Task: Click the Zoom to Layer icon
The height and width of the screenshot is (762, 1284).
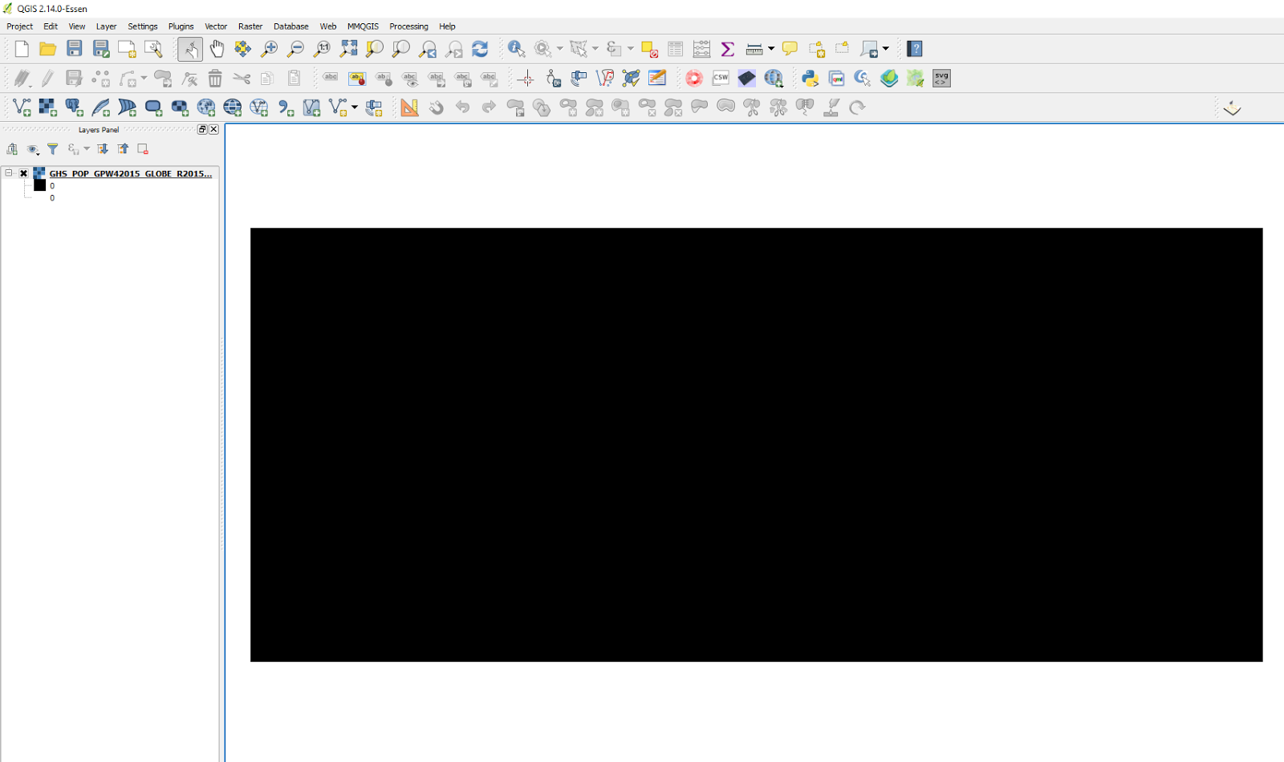Action: (x=401, y=49)
